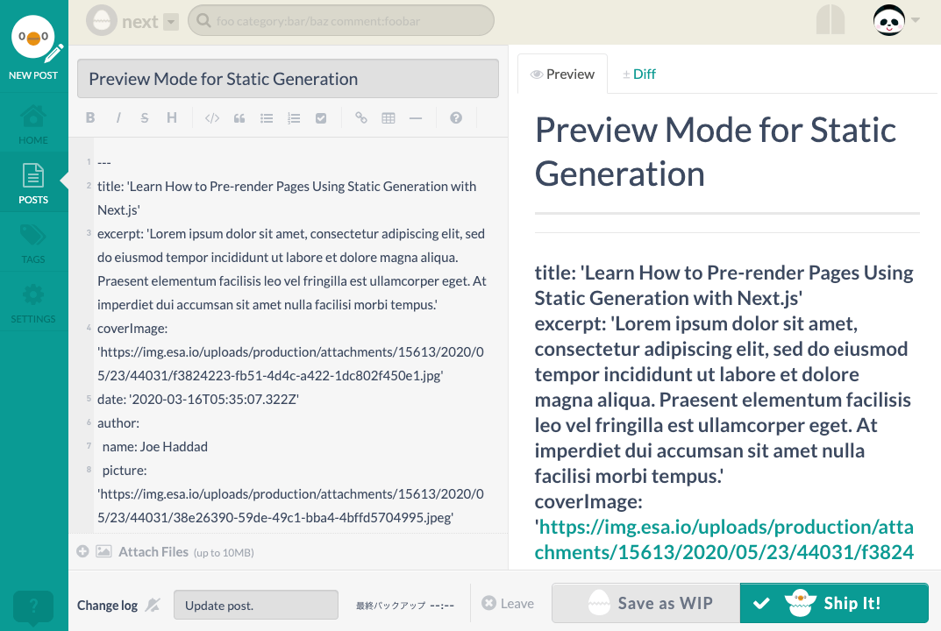Expand the panda avatar user menu
The height and width of the screenshot is (631, 941).
(x=895, y=20)
